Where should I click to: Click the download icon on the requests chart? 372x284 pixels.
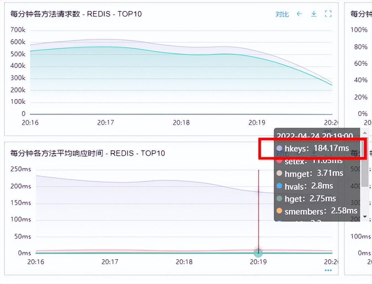314,14
